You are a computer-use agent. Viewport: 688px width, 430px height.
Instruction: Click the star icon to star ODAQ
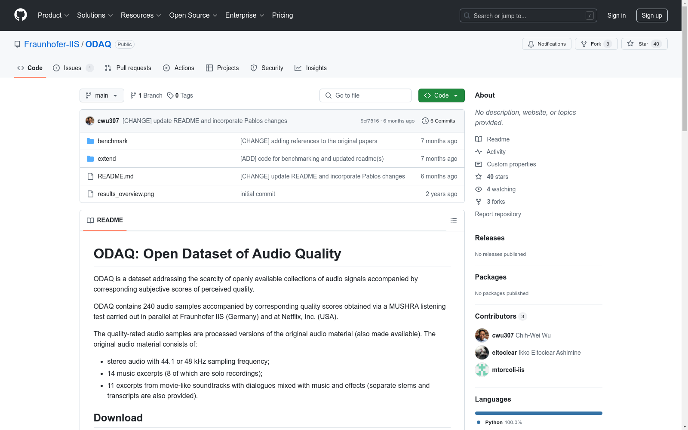pos(630,43)
